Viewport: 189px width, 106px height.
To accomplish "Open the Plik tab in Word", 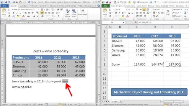I will click(4, 6).
